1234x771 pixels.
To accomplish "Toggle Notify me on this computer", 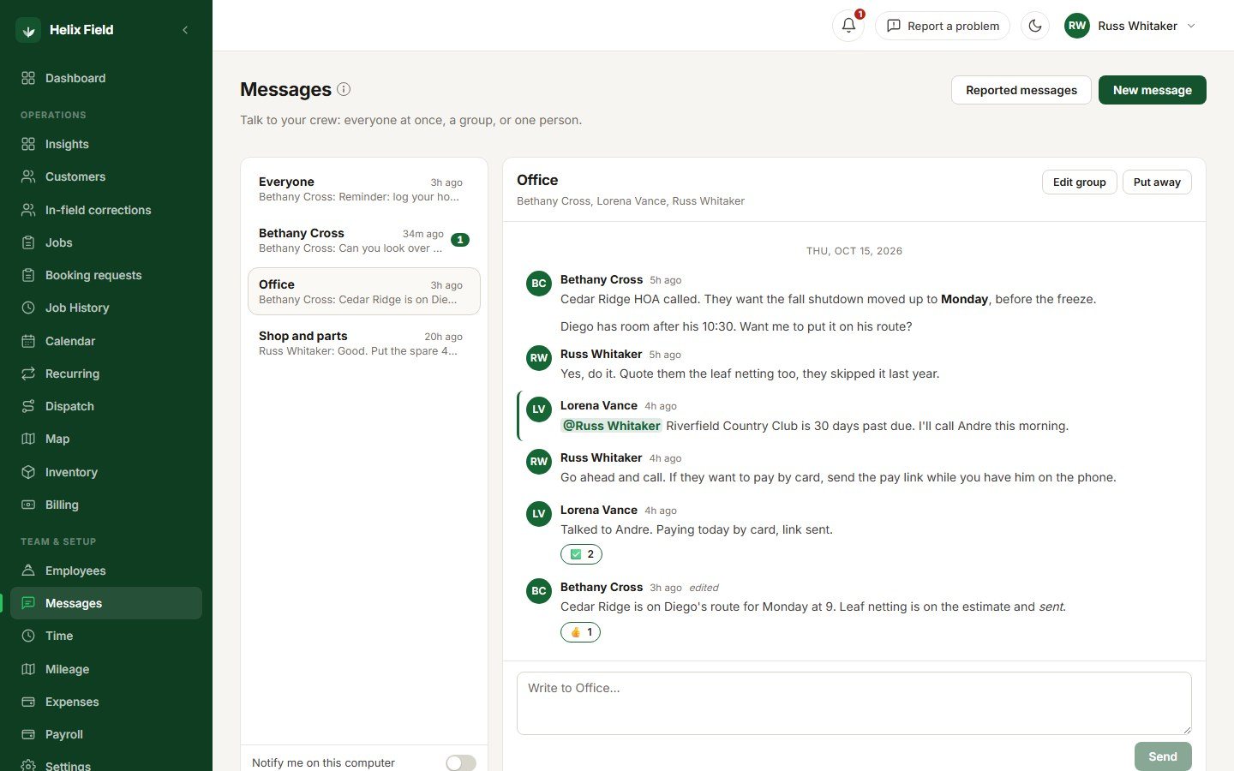I will (461, 762).
